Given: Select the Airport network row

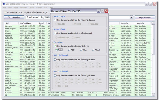Looking at the screenshot, I should 78,33.
